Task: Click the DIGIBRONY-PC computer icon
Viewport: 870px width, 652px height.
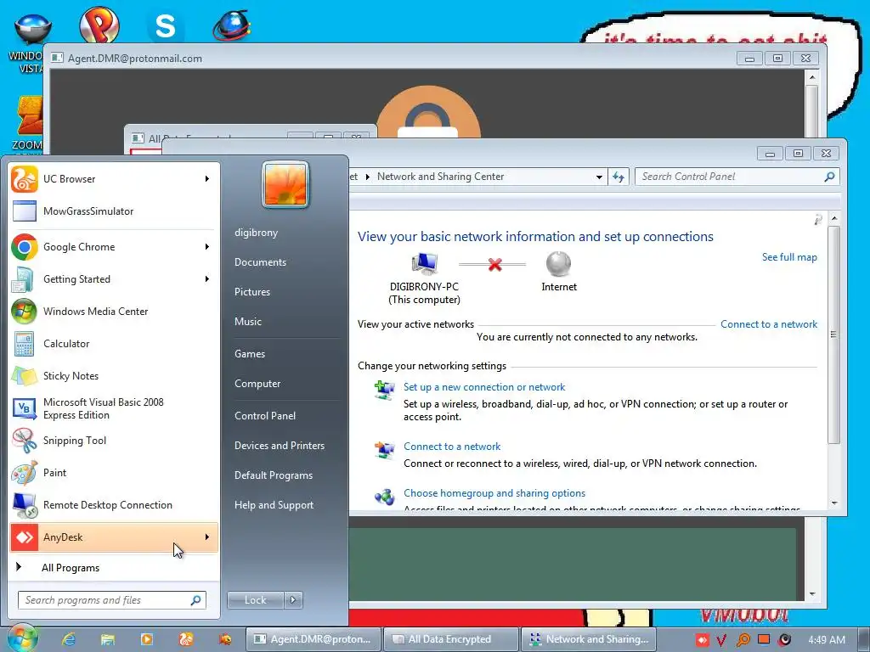Action: click(x=425, y=264)
